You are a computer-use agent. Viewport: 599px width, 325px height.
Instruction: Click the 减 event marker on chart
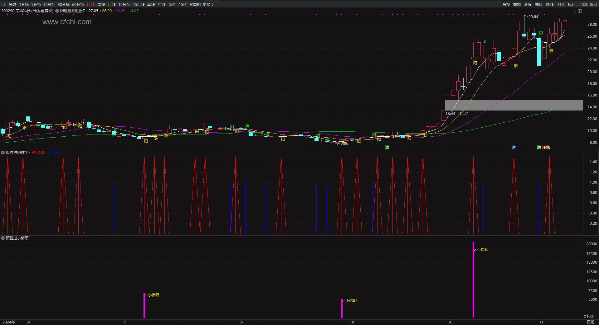[387, 147]
